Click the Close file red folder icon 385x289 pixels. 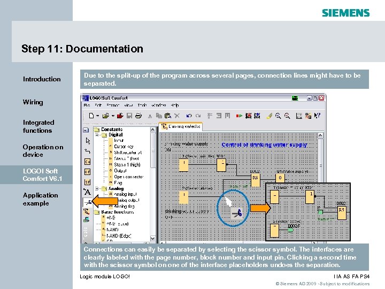pos(120,116)
